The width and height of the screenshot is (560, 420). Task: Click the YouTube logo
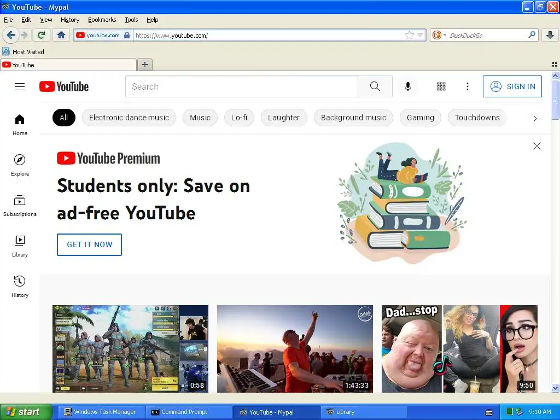(x=64, y=86)
